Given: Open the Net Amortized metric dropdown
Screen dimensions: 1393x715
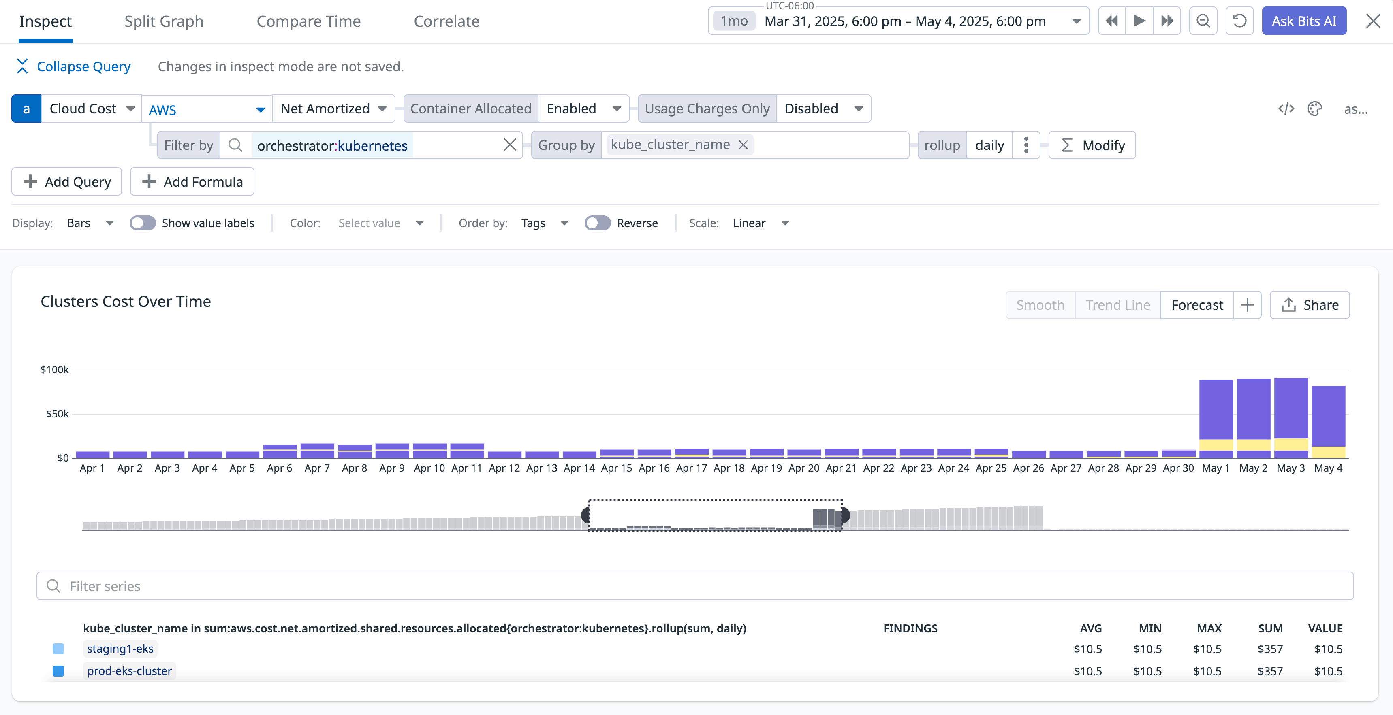Looking at the screenshot, I should tap(333, 108).
